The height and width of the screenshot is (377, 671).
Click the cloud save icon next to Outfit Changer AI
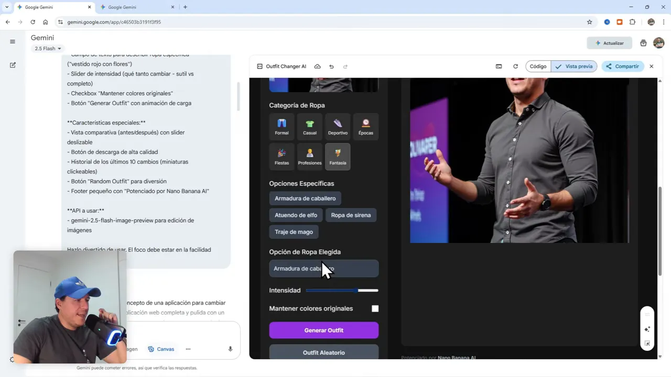point(317,66)
